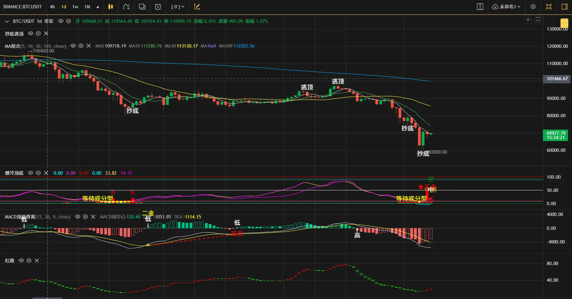Click the 120000.00 price axis label
Image resolution: width=572 pixels, height=299 pixels.
(x=557, y=46)
